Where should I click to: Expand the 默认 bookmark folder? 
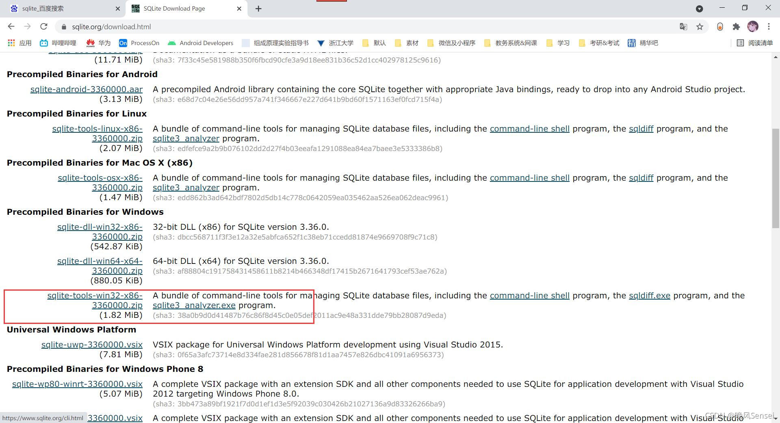click(x=374, y=43)
